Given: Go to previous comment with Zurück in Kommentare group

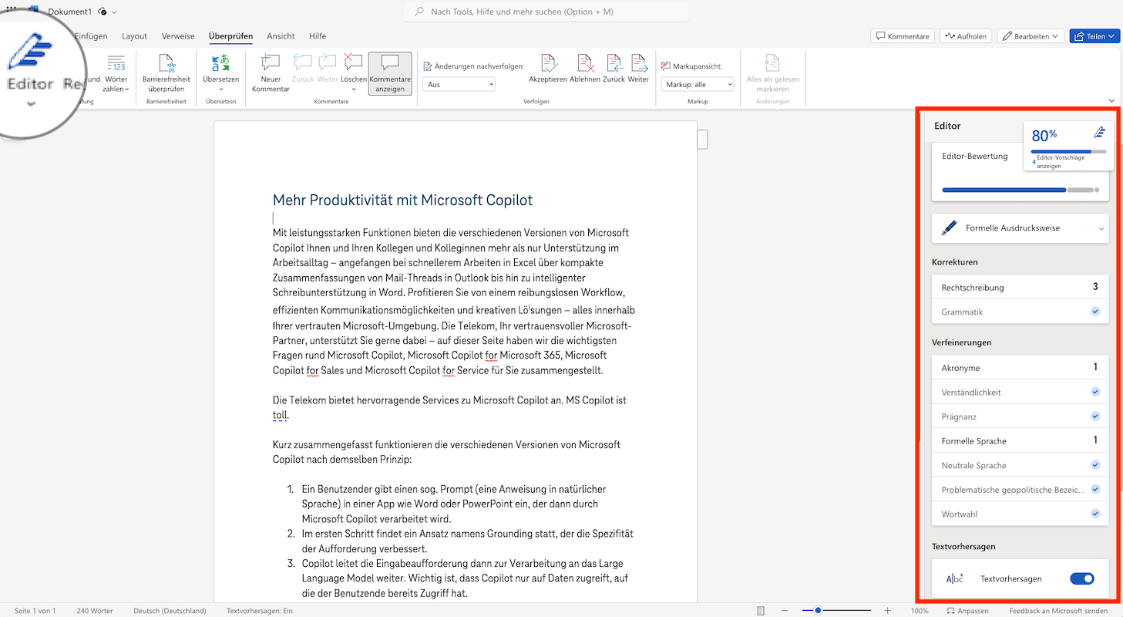Looking at the screenshot, I should tap(303, 69).
